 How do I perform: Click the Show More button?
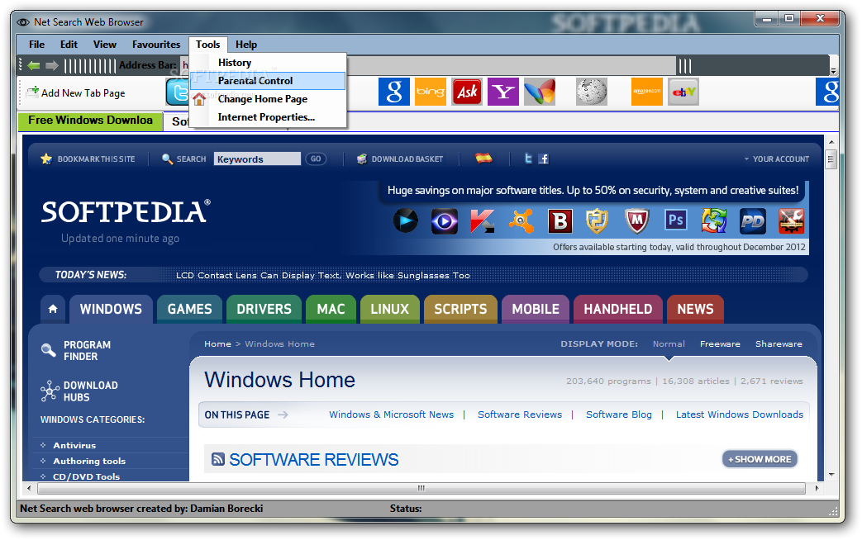[760, 459]
